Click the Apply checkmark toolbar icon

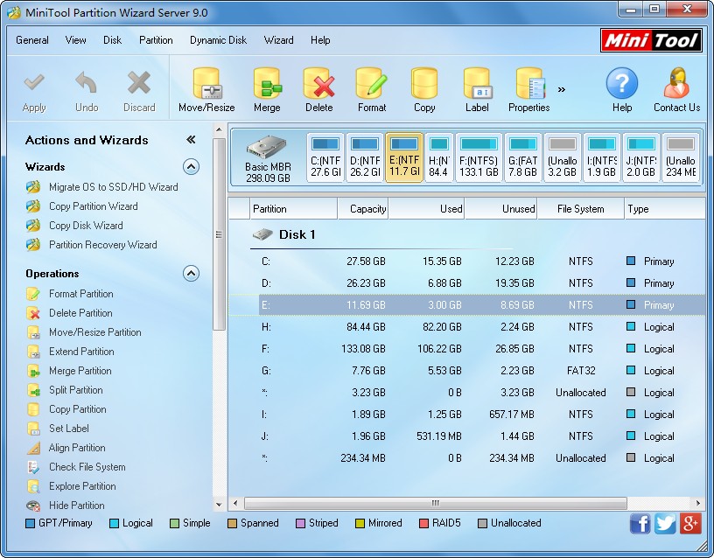(34, 83)
